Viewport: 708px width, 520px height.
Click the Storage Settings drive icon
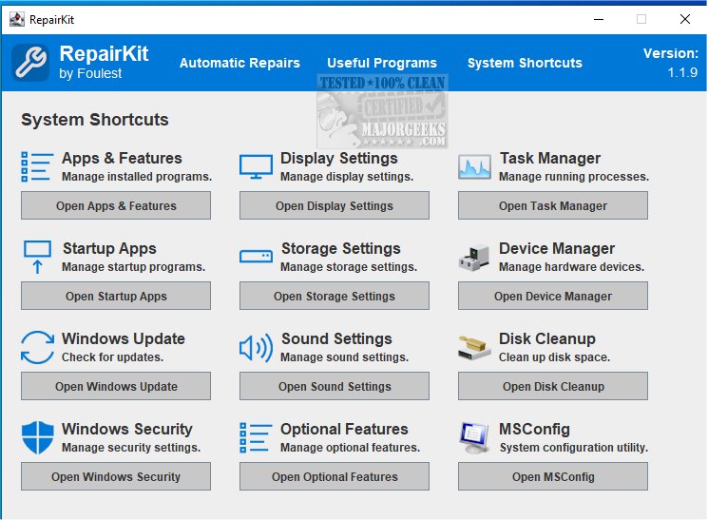(256, 257)
